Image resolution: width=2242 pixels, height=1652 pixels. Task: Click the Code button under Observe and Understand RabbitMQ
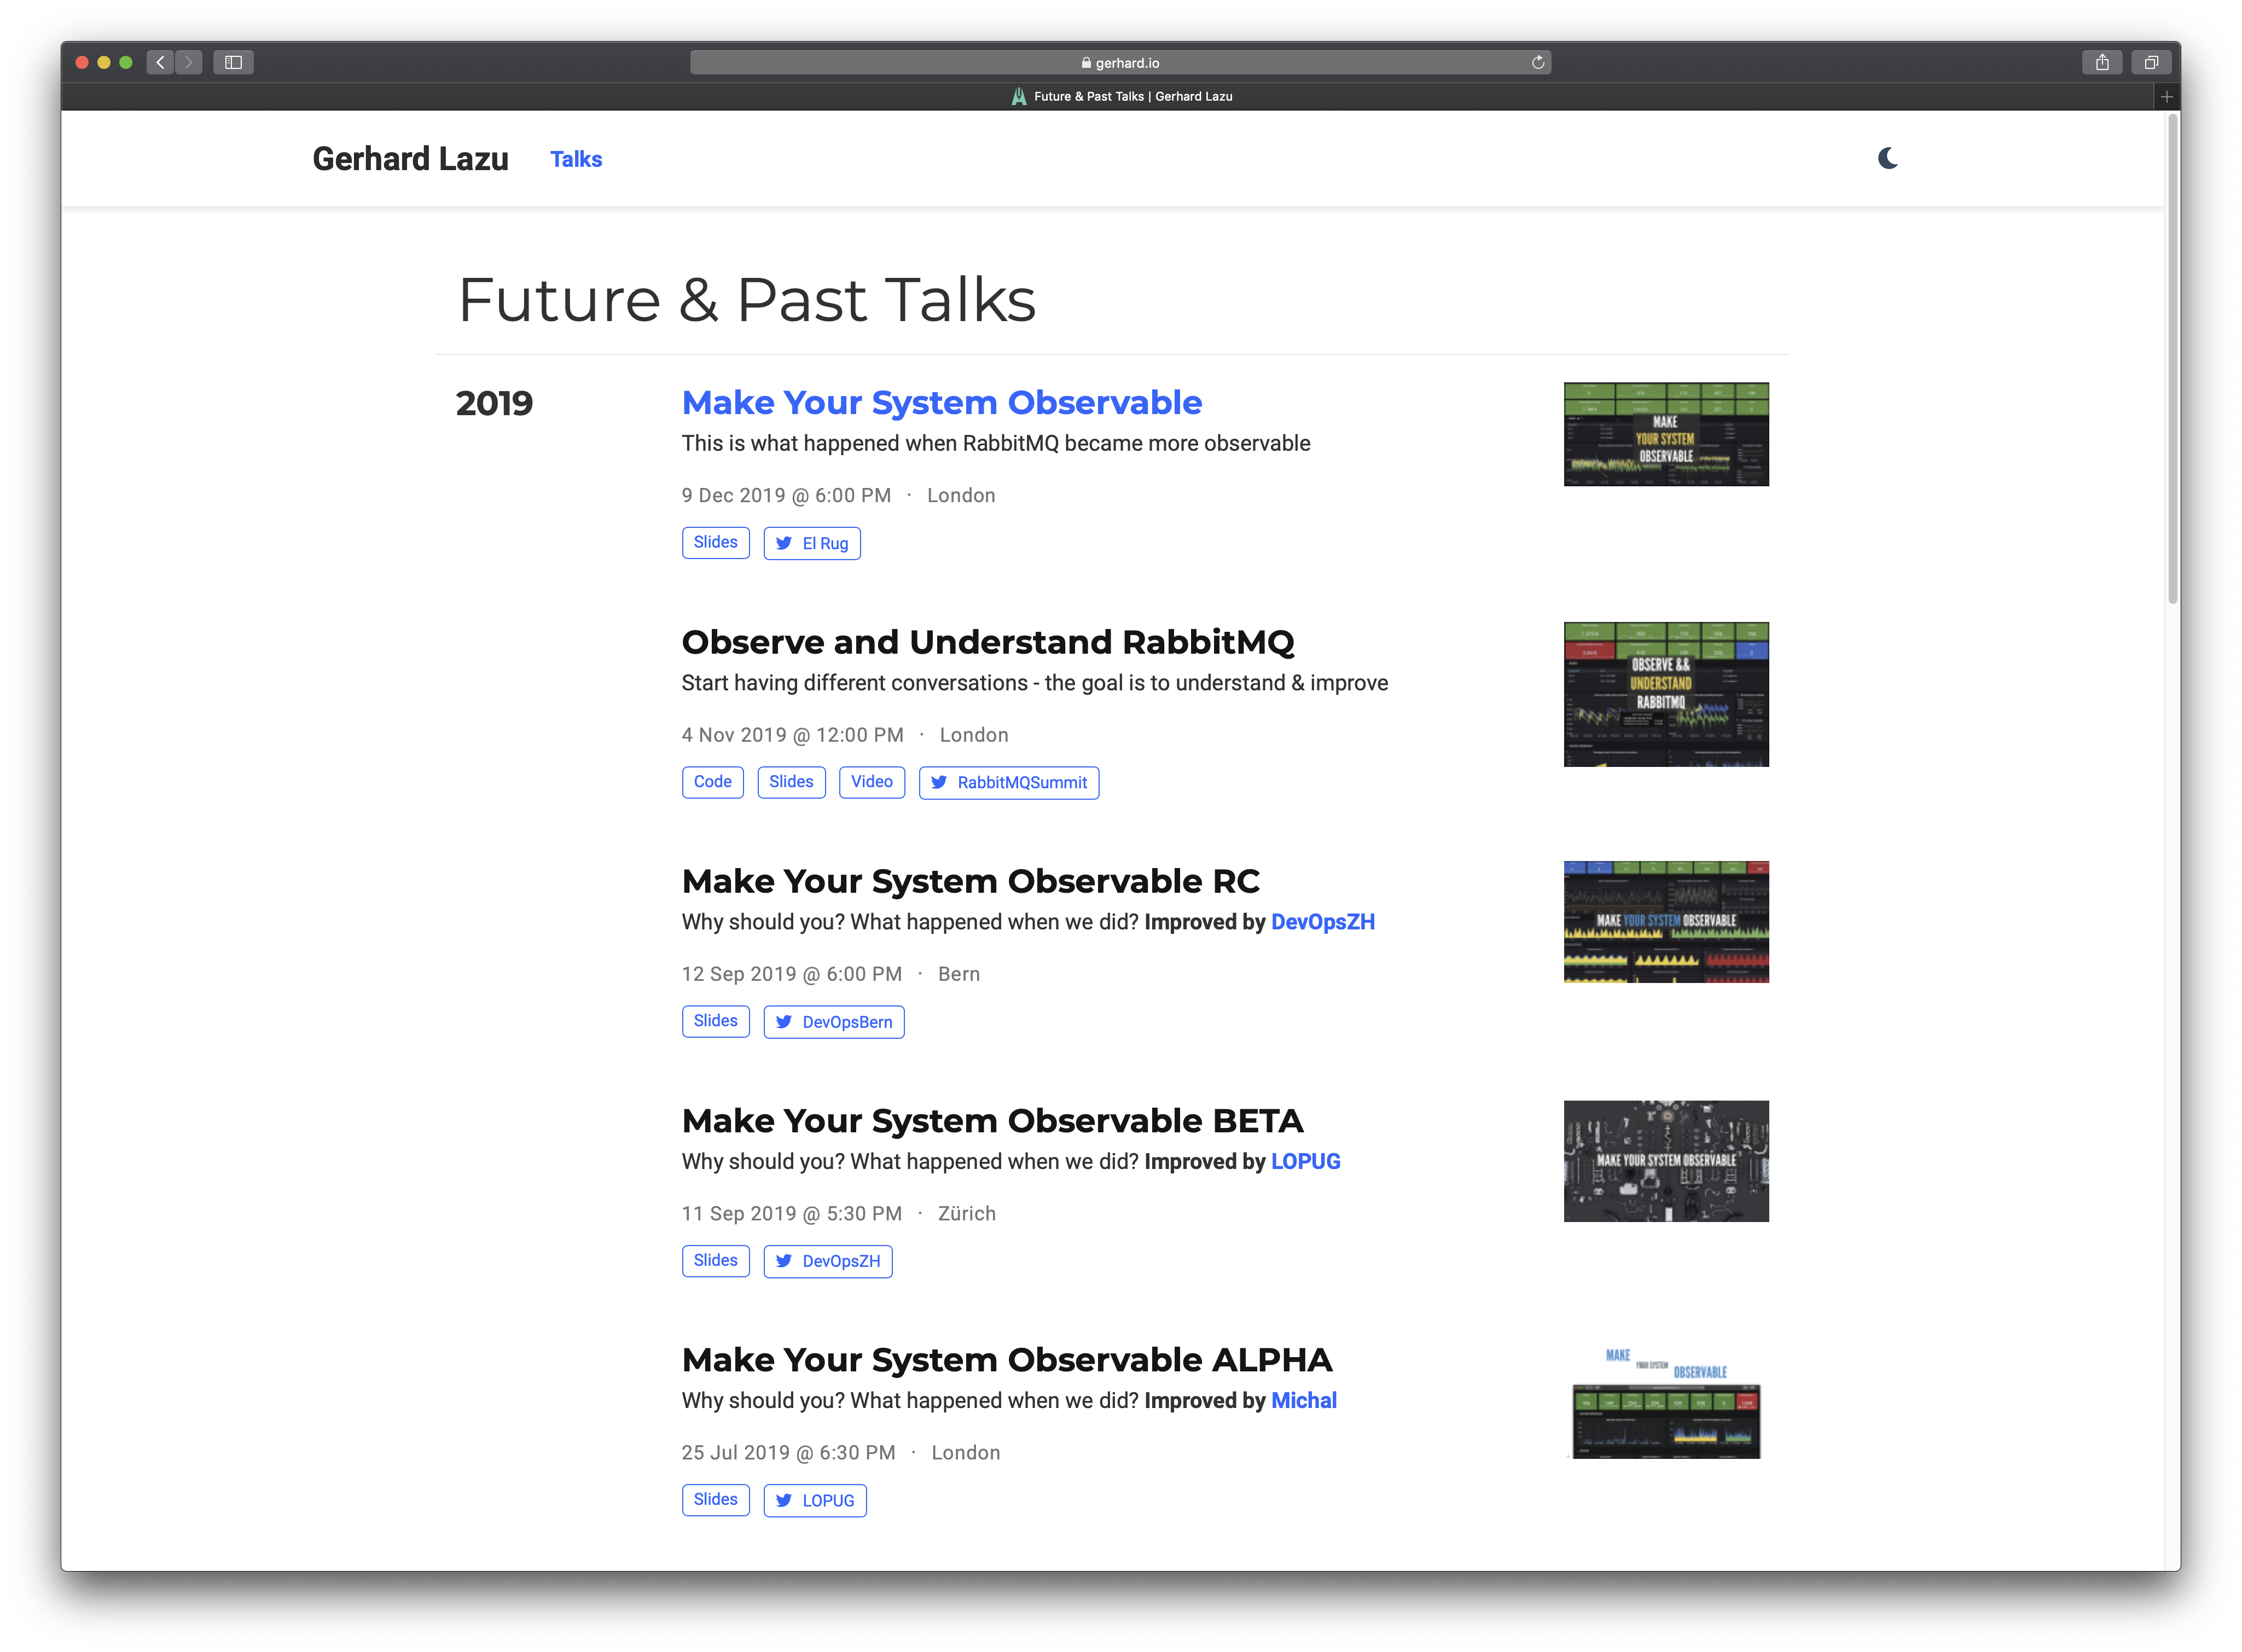tap(712, 782)
